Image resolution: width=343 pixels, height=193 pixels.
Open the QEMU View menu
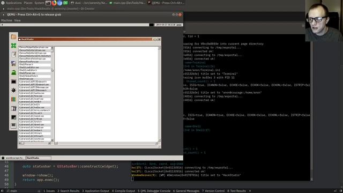click(x=17, y=20)
